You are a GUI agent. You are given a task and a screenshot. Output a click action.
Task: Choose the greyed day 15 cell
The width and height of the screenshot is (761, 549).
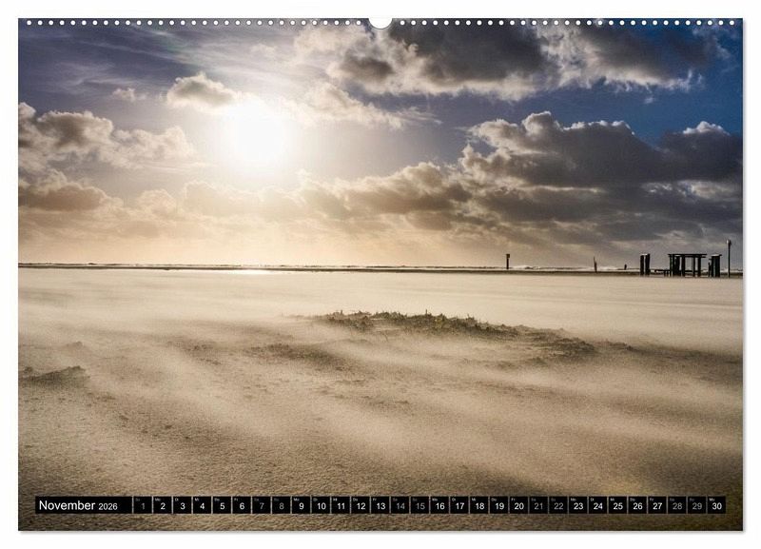coord(420,505)
